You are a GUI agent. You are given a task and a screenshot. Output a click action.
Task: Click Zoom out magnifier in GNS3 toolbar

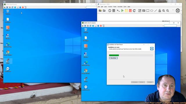167,11
